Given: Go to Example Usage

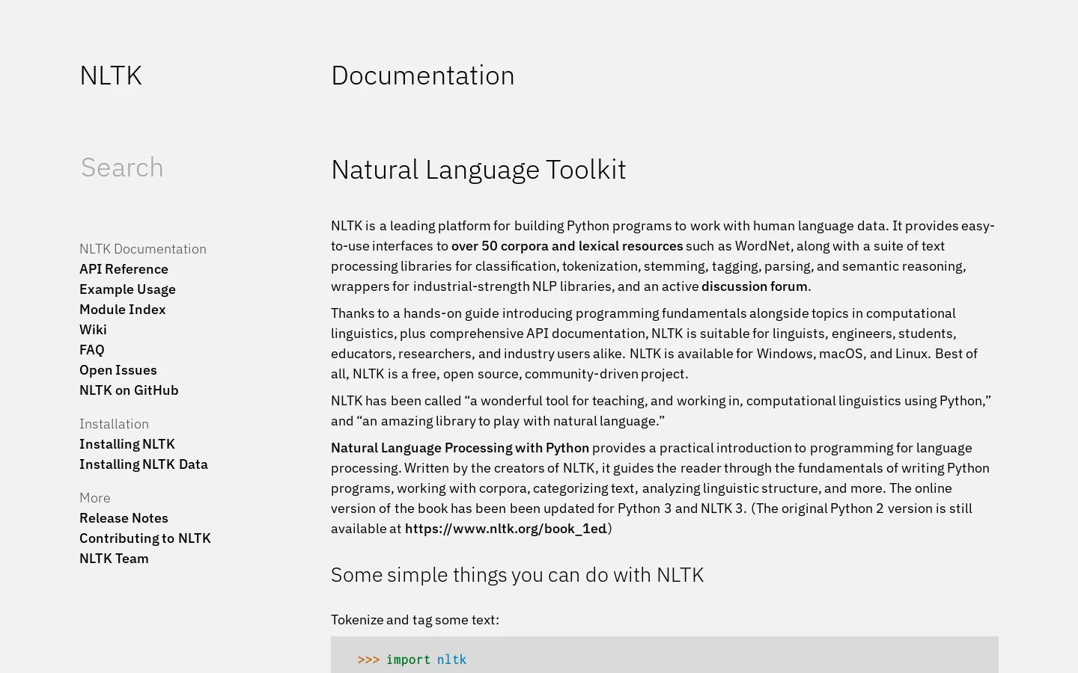Looking at the screenshot, I should point(127,289).
